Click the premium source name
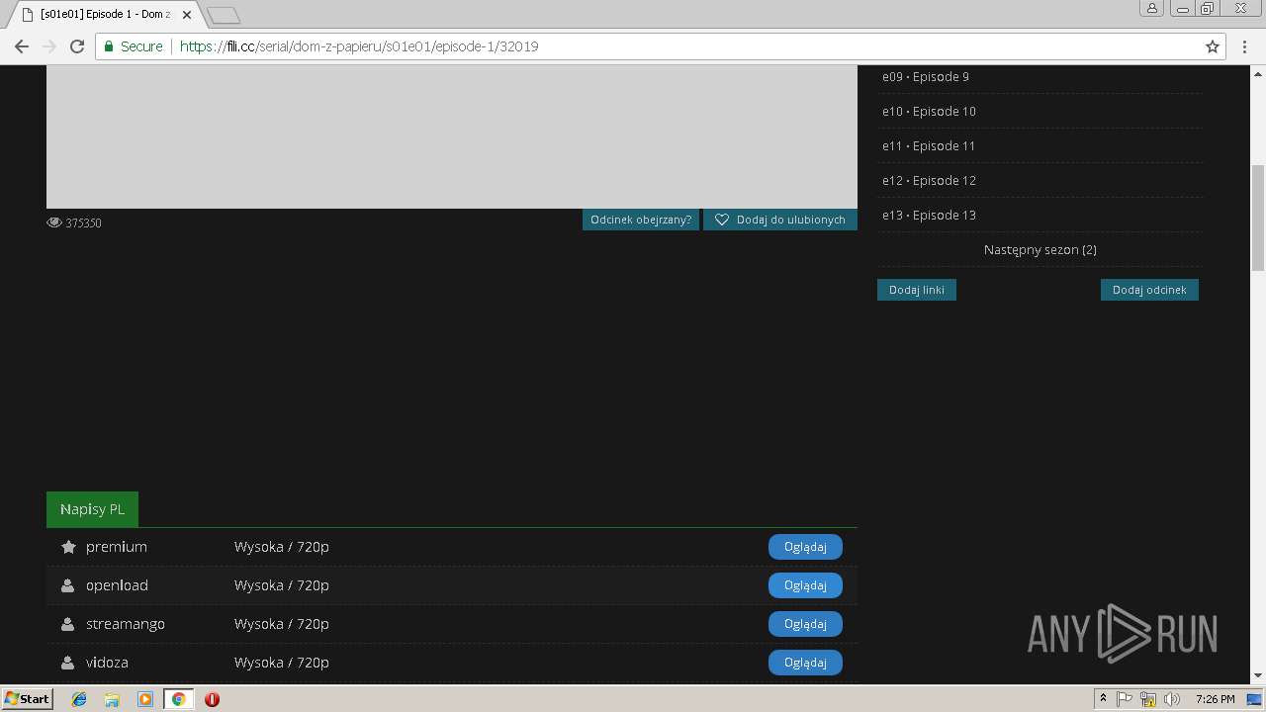Screen dimensions: 1266x712 click(x=117, y=547)
